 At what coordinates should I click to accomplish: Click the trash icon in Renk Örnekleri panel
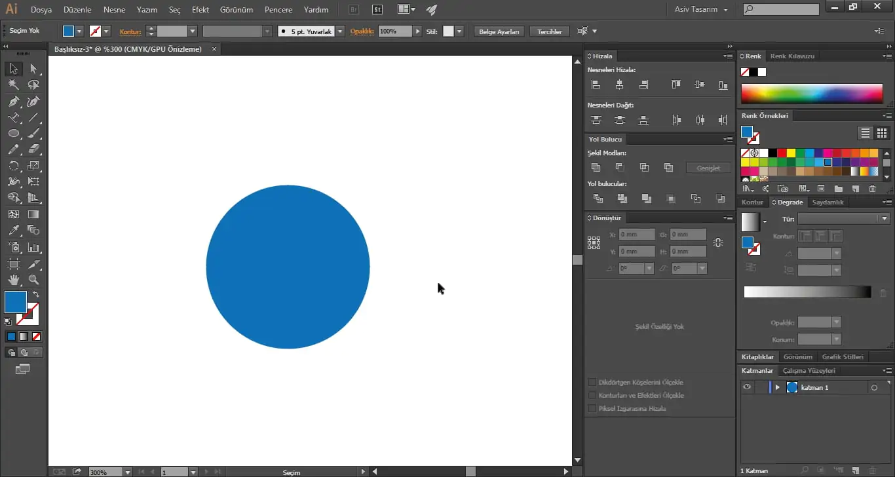click(x=871, y=188)
